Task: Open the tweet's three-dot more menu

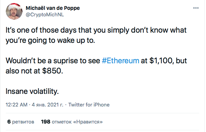Action: pyautogui.click(x=196, y=8)
